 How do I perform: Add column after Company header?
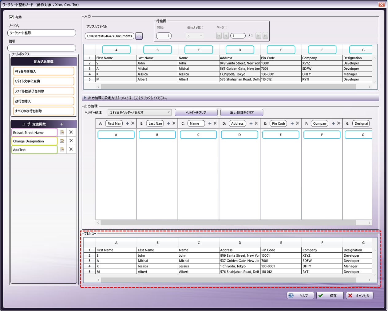333,123
